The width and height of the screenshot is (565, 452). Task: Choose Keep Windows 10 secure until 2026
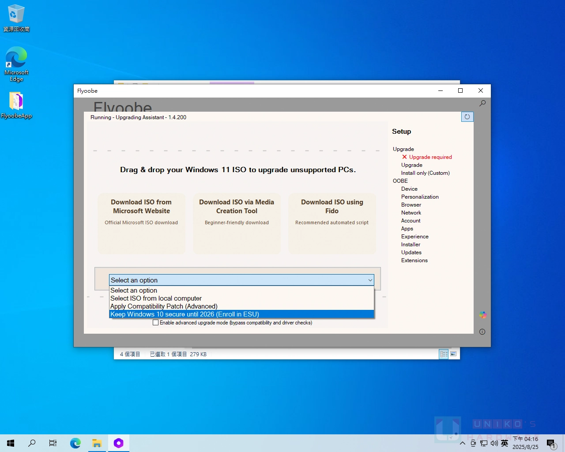coord(241,314)
